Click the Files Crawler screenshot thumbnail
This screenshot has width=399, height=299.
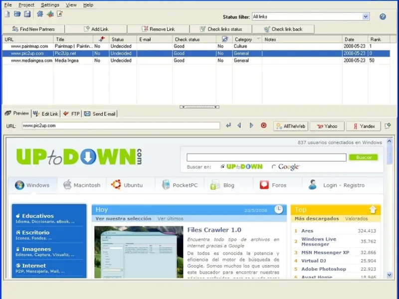click(x=139, y=252)
